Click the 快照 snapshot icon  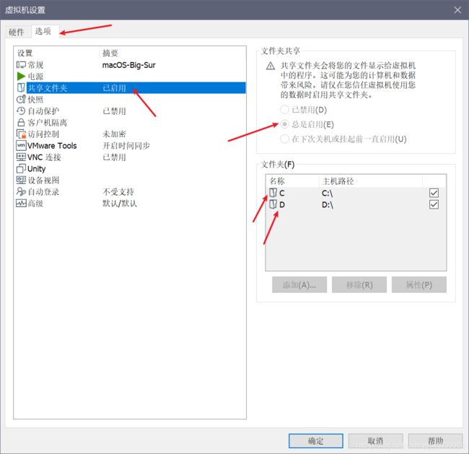tap(21, 99)
